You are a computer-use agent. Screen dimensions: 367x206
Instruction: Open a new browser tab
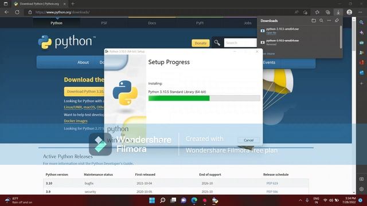73,4
